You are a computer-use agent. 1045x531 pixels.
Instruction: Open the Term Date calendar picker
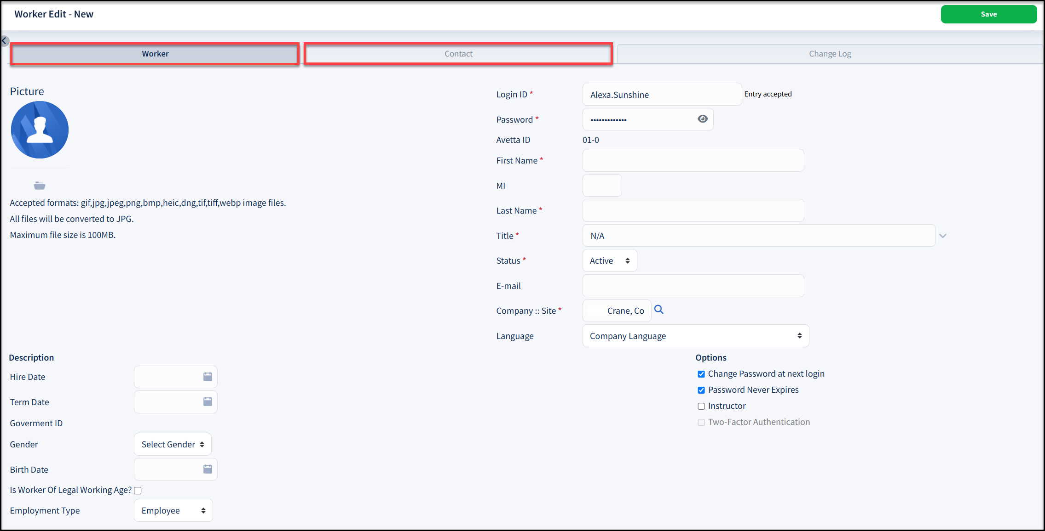[208, 402]
